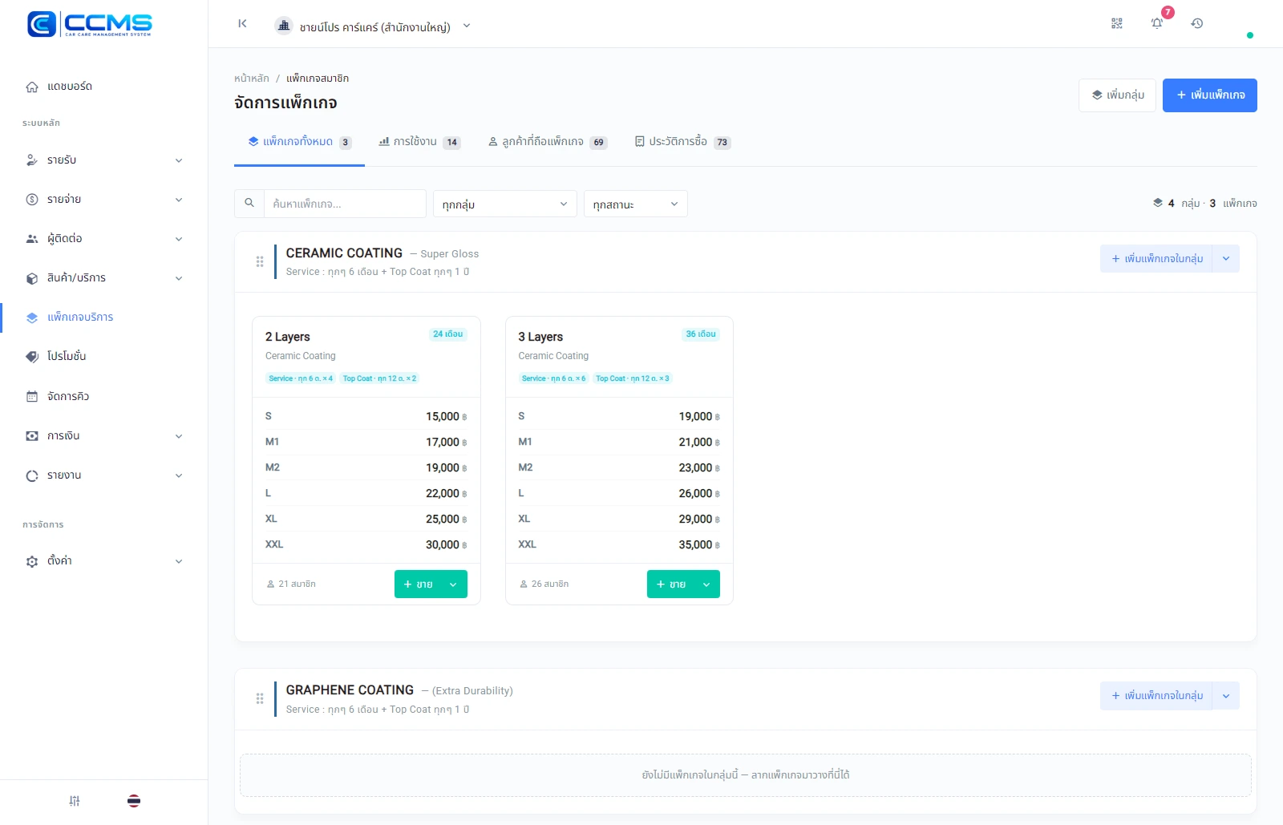This screenshot has width=1283, height=825.
Task: Switch to the ประวัติการซื้อ tab
Action: [682, 142]
